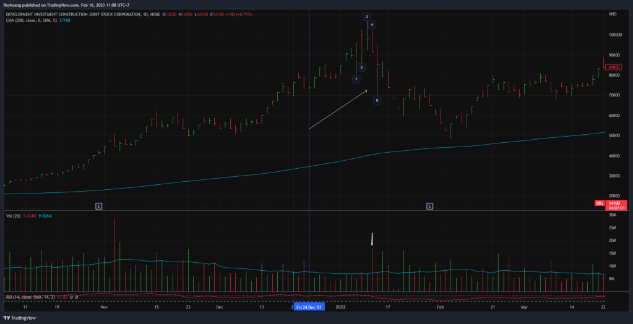Select the marker labeled 5 below the drop
The width and height of the screenshot is (633, 324).
coord(377,100)
